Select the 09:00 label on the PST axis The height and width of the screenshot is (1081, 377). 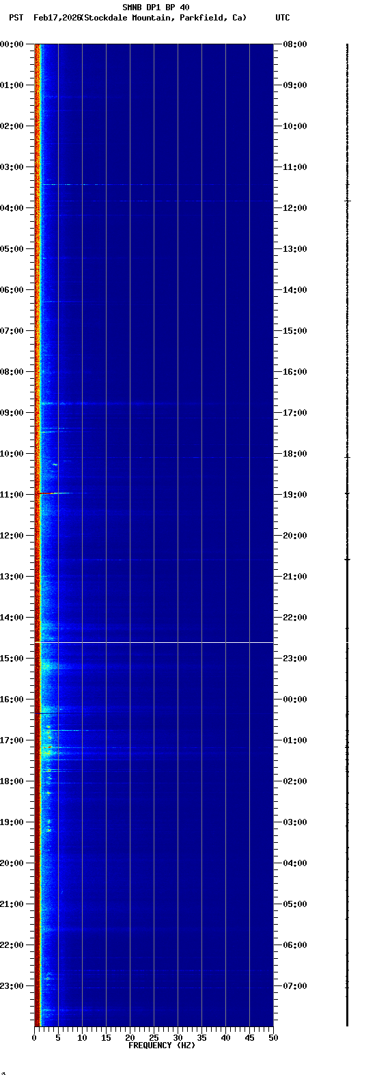pyautogui.click(x=12, y=413)
